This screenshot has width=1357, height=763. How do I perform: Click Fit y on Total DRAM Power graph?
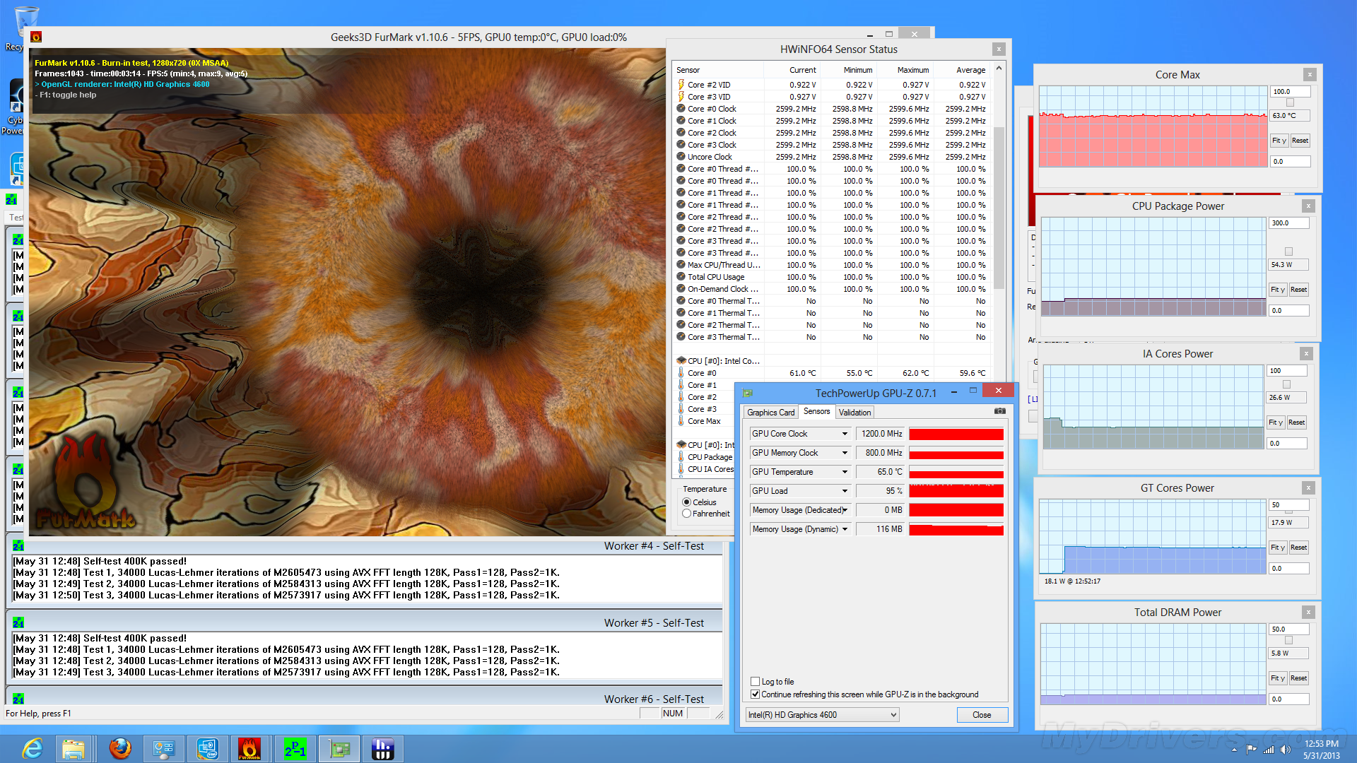tap(1277, 678)
